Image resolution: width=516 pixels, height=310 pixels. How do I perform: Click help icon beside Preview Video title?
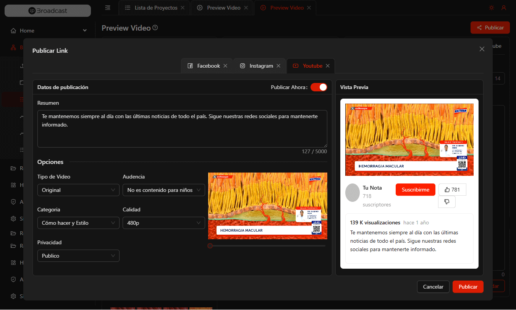155,28
